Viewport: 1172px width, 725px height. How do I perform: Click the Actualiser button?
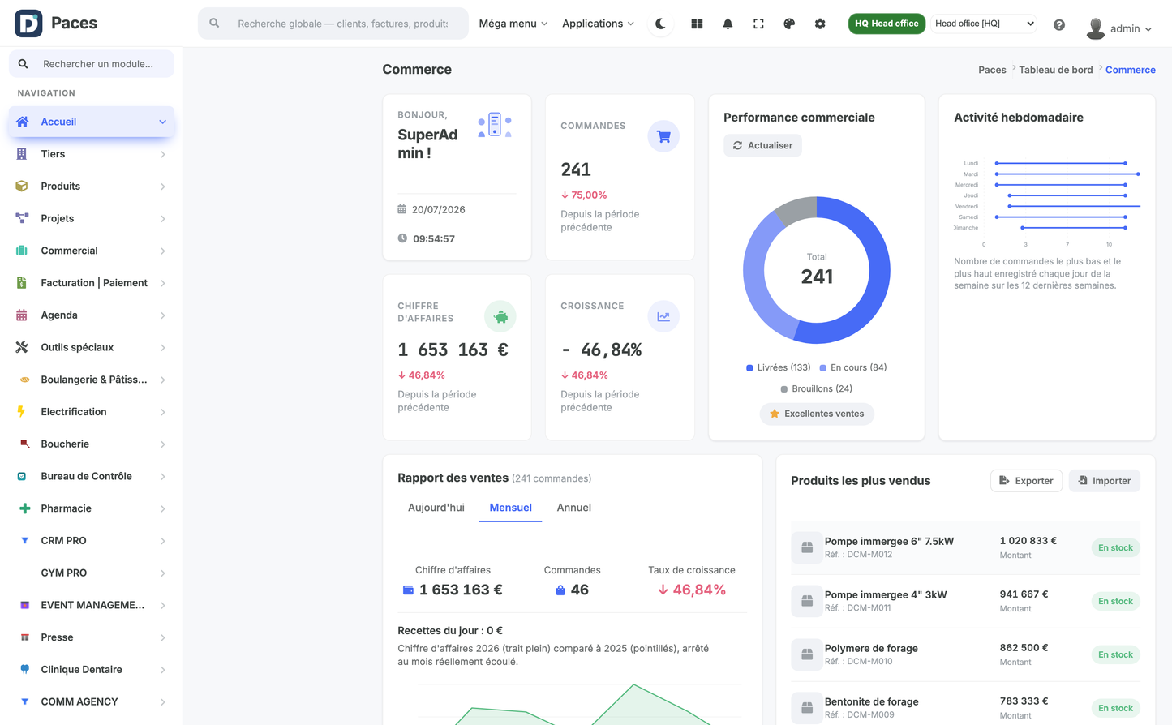[762, 145]
